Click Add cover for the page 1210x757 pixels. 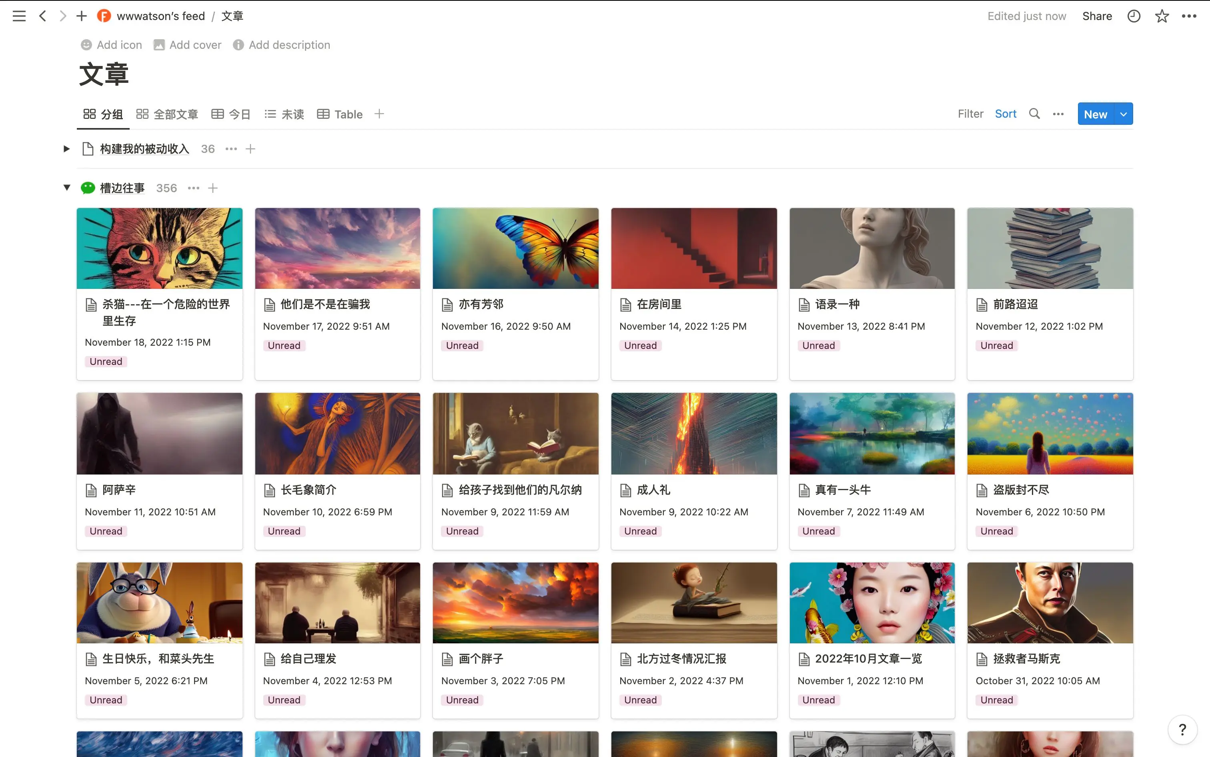187,45
